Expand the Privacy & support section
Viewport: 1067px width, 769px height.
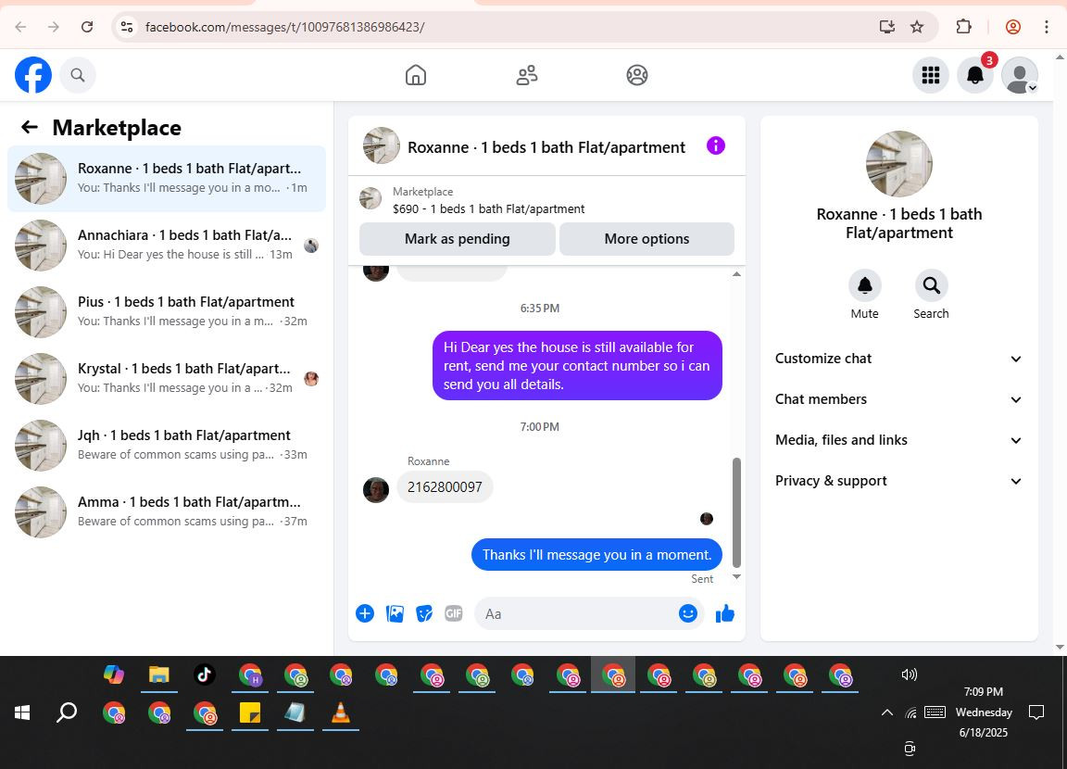click(x=899, y=481)
